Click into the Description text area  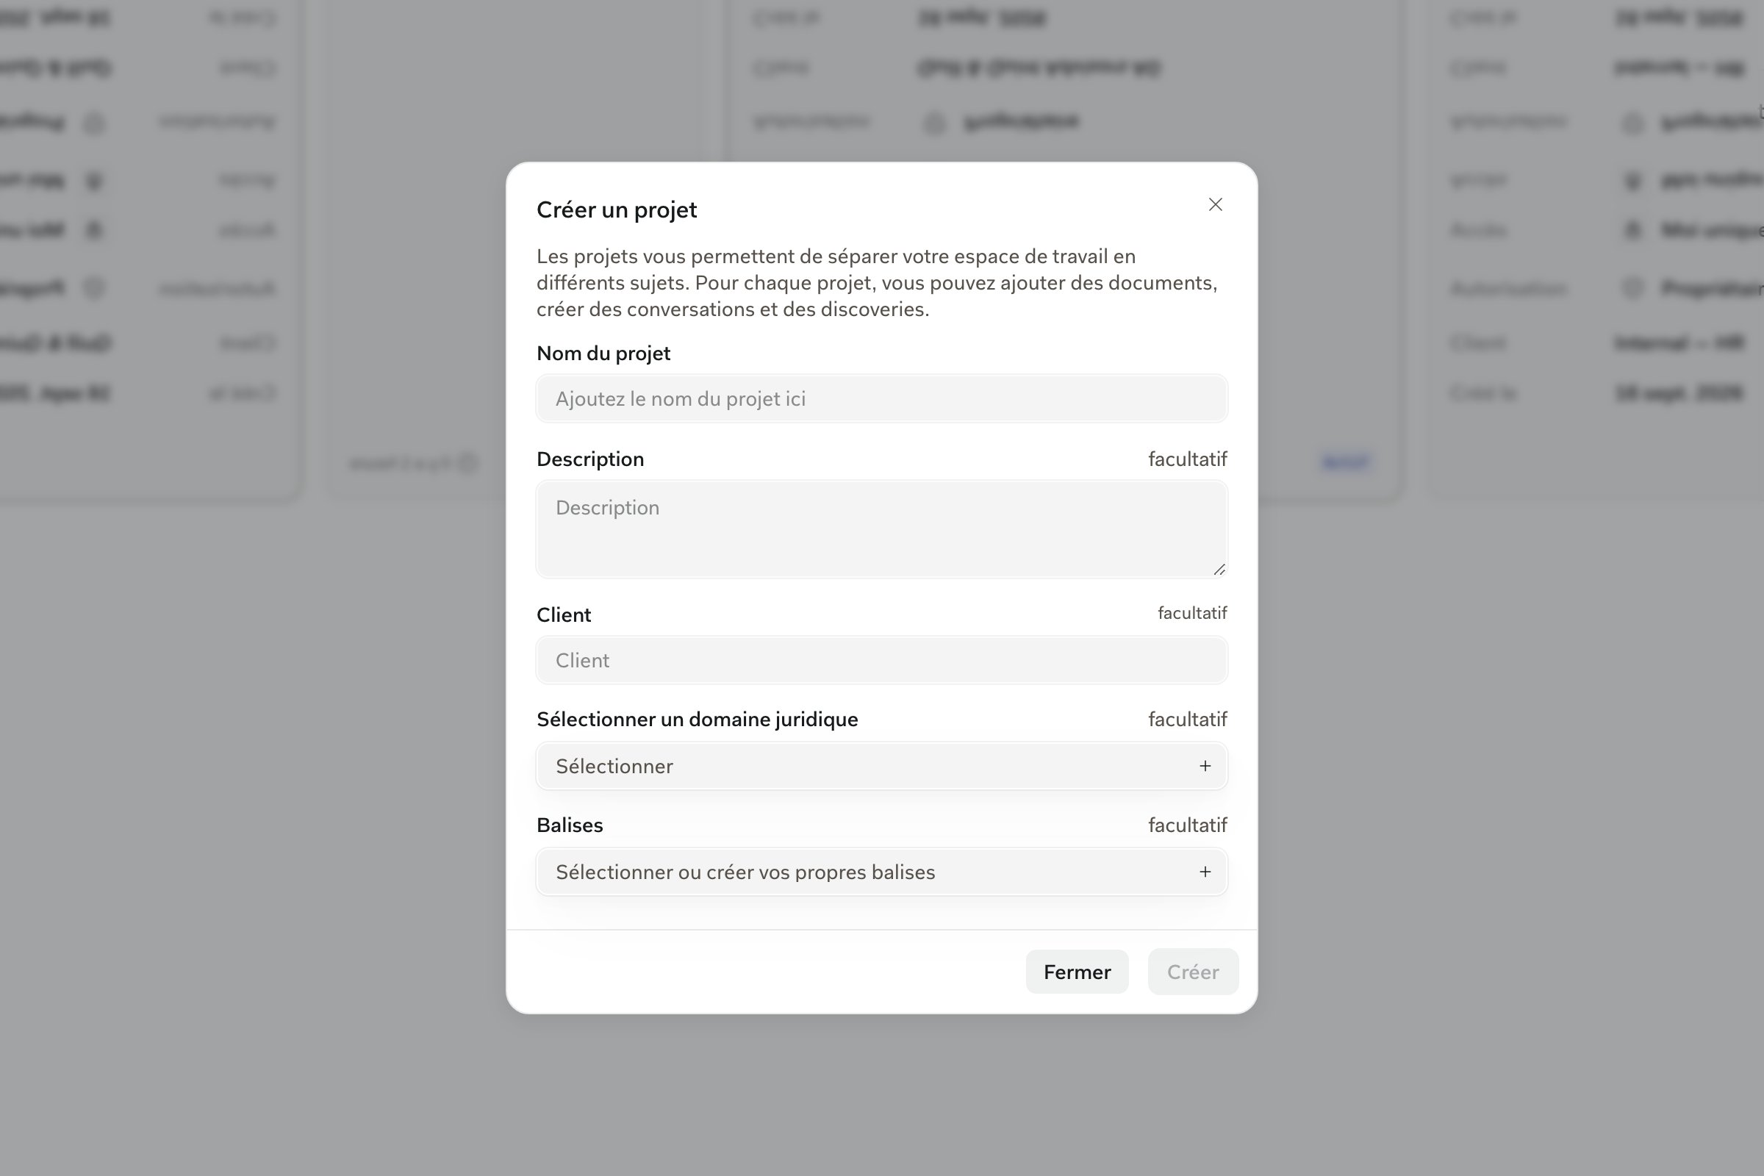click(881, 529)
